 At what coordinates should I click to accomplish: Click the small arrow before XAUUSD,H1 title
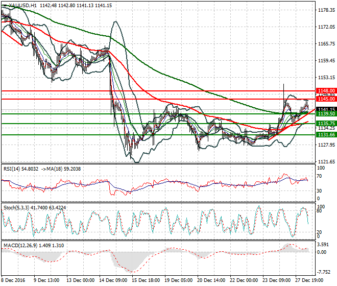coord(3,5)
